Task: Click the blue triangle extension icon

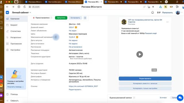Action: click(x=160, y=7)
